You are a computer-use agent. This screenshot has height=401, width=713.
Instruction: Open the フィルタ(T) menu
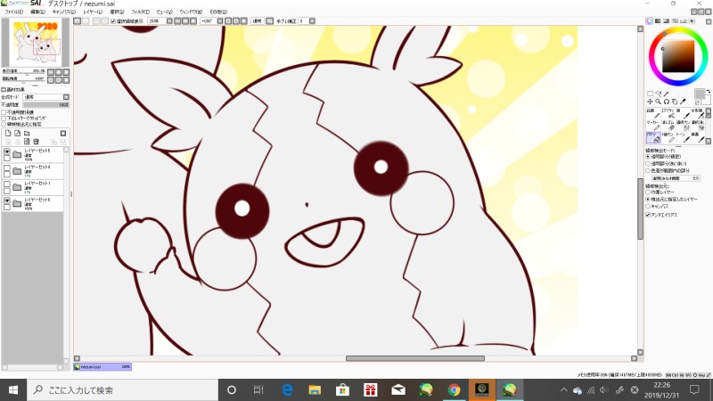(140, 12)
